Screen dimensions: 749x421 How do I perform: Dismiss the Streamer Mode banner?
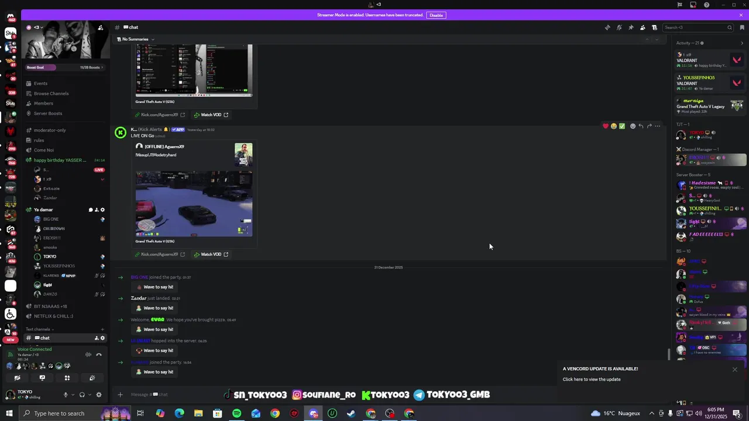point(741,15)
